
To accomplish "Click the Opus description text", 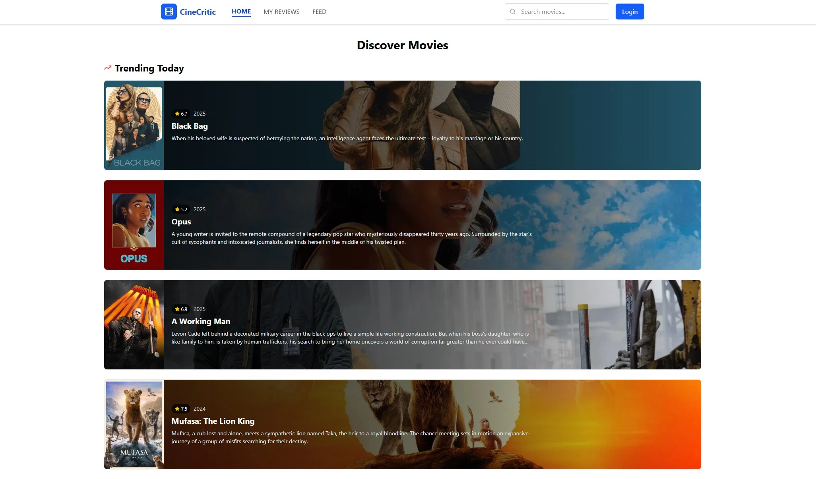I will (351, 238).
